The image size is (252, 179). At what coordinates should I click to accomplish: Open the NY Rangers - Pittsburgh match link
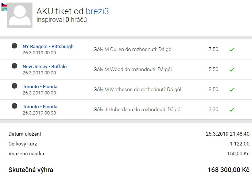(48, 46)
